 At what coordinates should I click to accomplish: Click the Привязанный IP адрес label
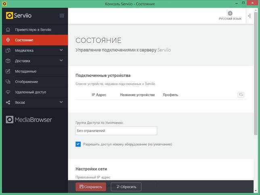point(93,177)
